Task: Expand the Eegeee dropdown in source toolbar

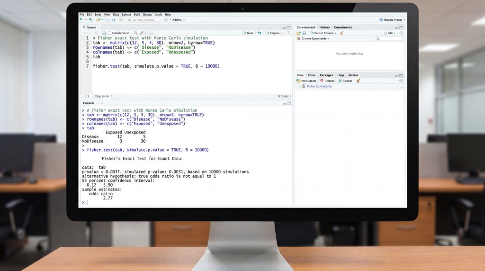Action: pyautogui.click(x=274, y=33)
